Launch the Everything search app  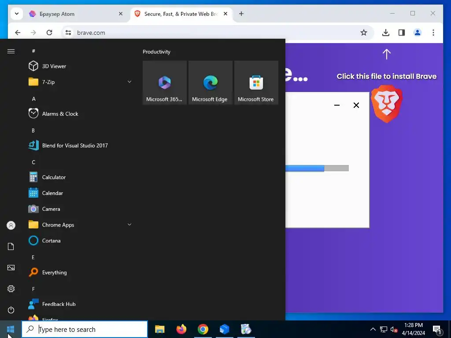tap(81, 272)
